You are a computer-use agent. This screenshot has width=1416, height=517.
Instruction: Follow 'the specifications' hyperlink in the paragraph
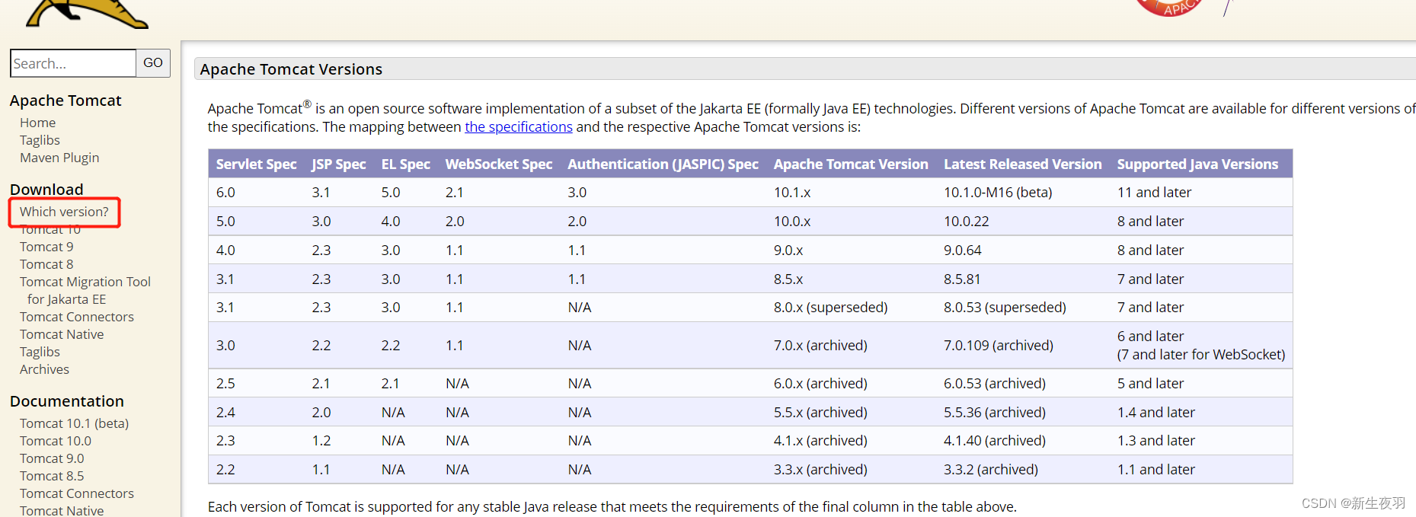pyautogui.click(x=519, y=127)
